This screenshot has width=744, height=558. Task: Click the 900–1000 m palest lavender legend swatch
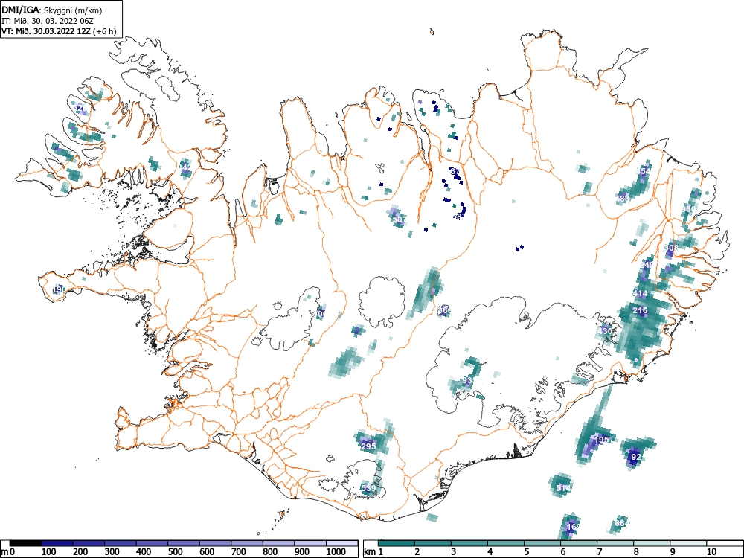310,543
